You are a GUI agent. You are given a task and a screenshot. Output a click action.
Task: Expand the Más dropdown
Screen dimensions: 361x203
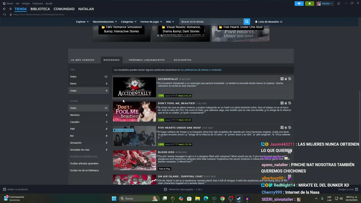pos(170,22)
